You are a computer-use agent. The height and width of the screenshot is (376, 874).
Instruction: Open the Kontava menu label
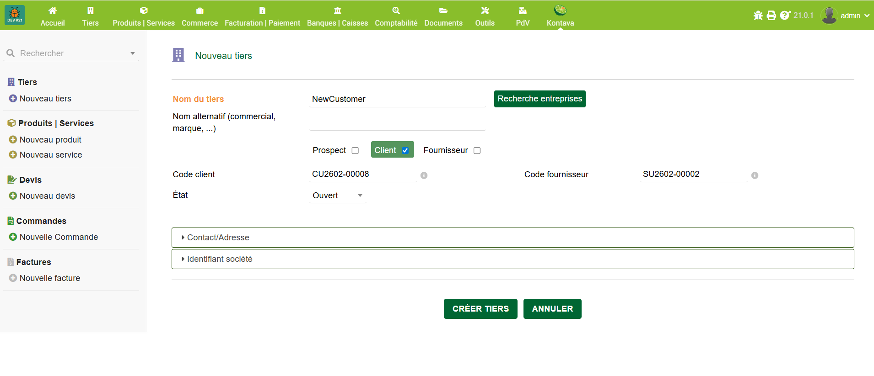(561, 23)
